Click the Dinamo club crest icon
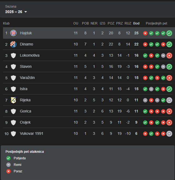This screenshot has height=180, width=175. [13, 44]
